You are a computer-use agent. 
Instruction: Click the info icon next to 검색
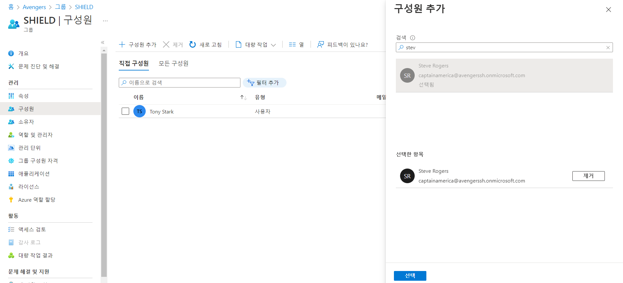click(x=412, y=38)
